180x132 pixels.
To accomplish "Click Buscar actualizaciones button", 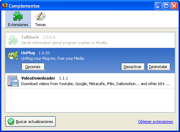I will pyautogui.click(x=30, y=122).
